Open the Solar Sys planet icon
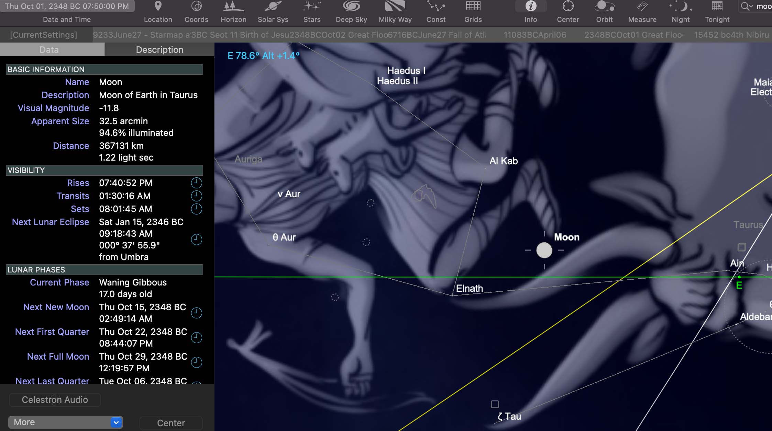The width and height of the screenshot is (772, 431). coord(273,6)
